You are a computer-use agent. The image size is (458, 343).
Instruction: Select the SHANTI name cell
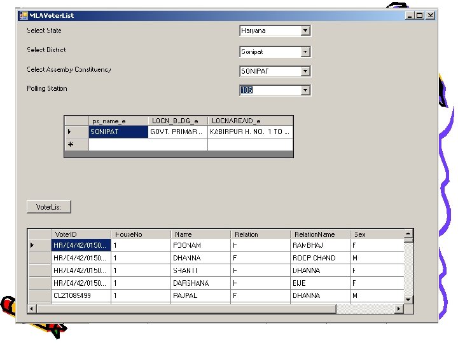200,271
